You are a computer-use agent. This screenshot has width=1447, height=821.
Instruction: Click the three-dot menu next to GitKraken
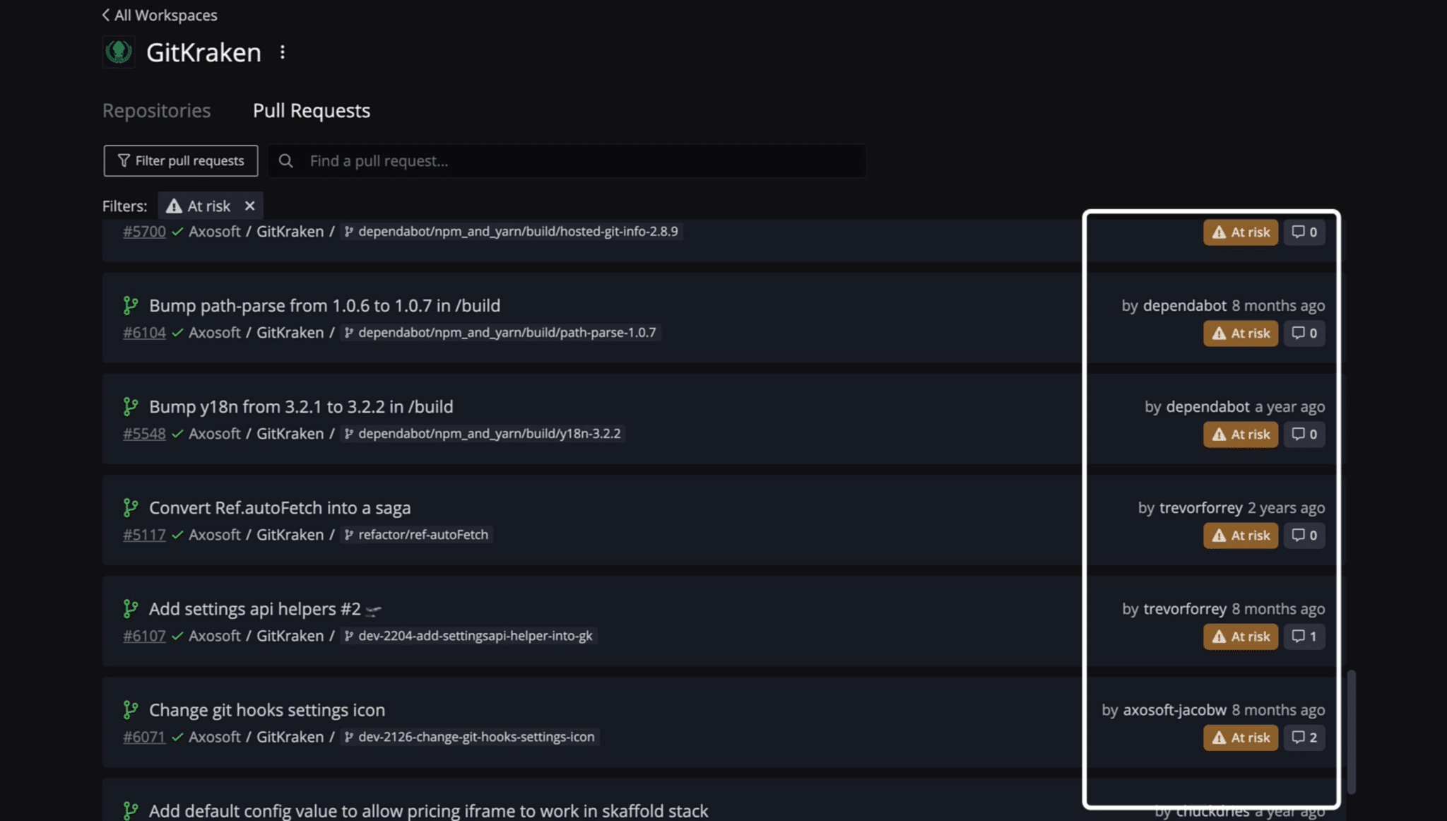click(282, 52)
